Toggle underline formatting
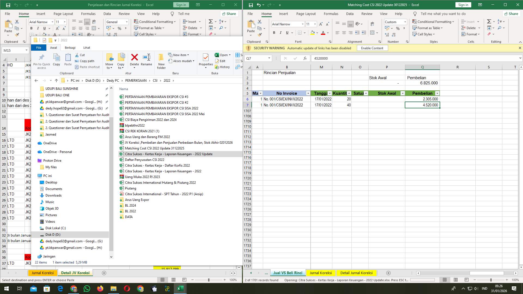Viewport: 523px width, 294px height. [287, 33]
